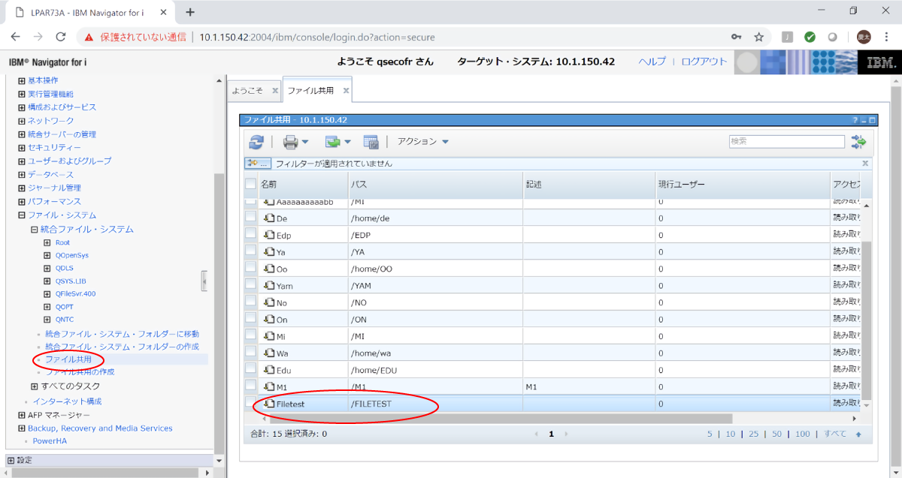902x478 pixels.
Task: Click the search field 検索
Action: point(786,141)
